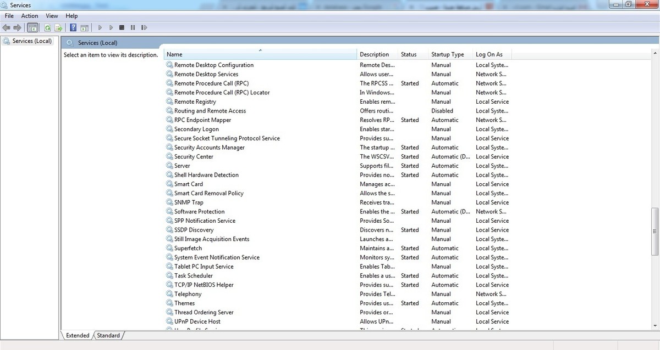660x350 pixels.
Task: Click the Forward navigation arrow in toolbar
Action: coord(18,27)
